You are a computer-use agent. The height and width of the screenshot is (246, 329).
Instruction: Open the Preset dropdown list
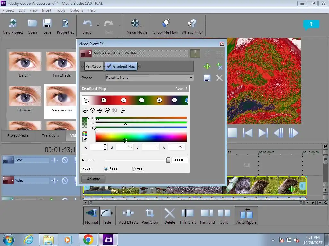click(191, 78)
